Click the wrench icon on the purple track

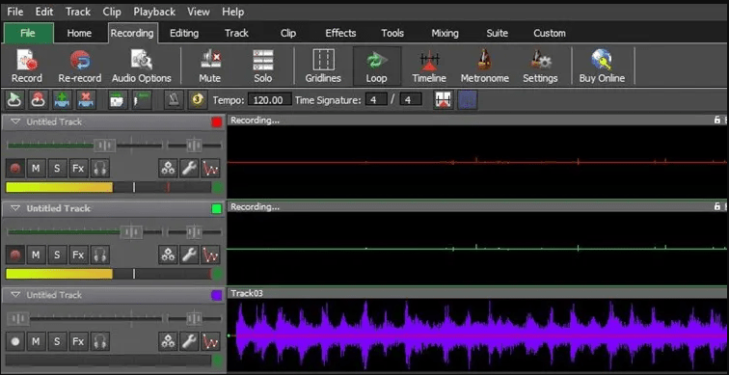click(189, 341)
